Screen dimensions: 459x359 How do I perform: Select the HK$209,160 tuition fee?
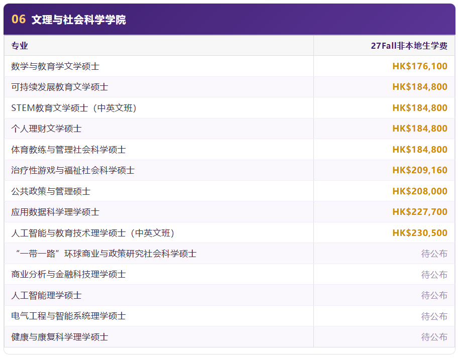pyautogui.click(x=420, y=170)
